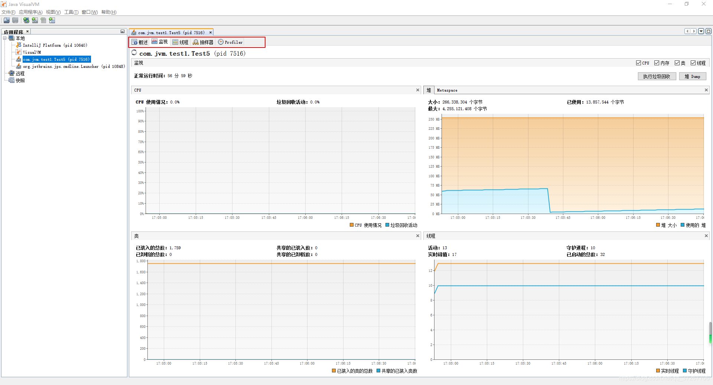Open the 工具 menu
The height and width of the screenshot is (385, 713).
[x=71, y=12]
